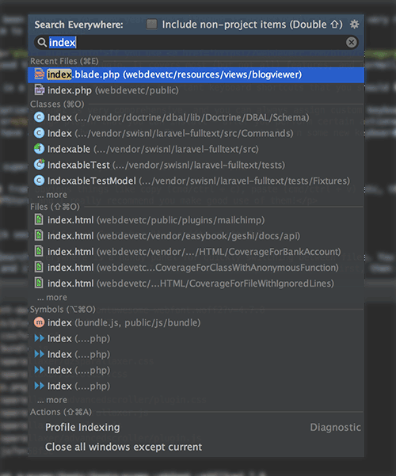Click the Actions section header
Image resolution: width=396 pixels, height=476 pixels.
[61, 412]
